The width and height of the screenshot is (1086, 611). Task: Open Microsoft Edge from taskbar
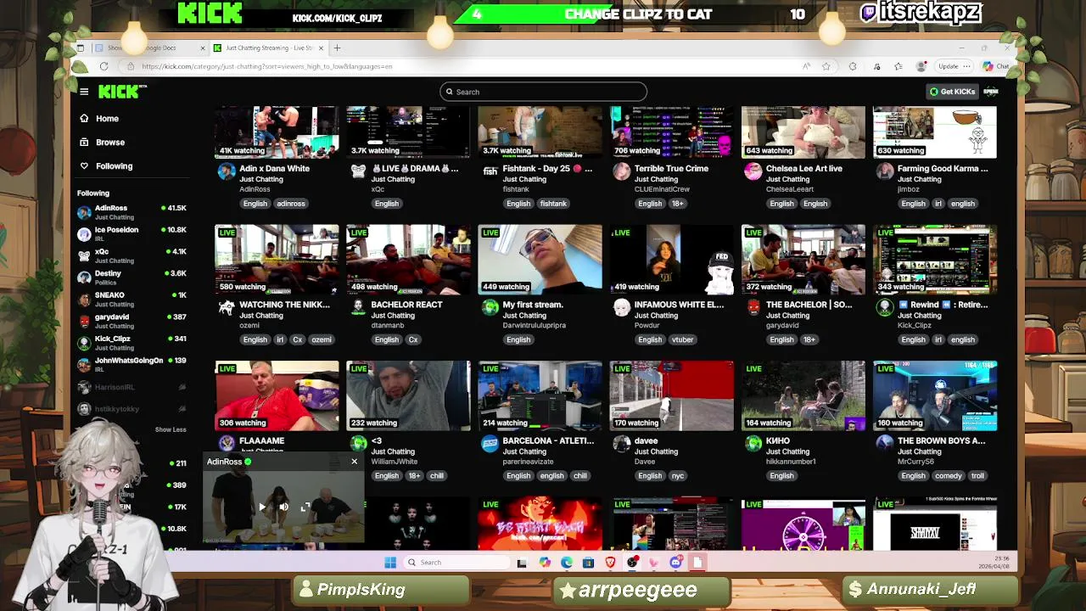566,562
